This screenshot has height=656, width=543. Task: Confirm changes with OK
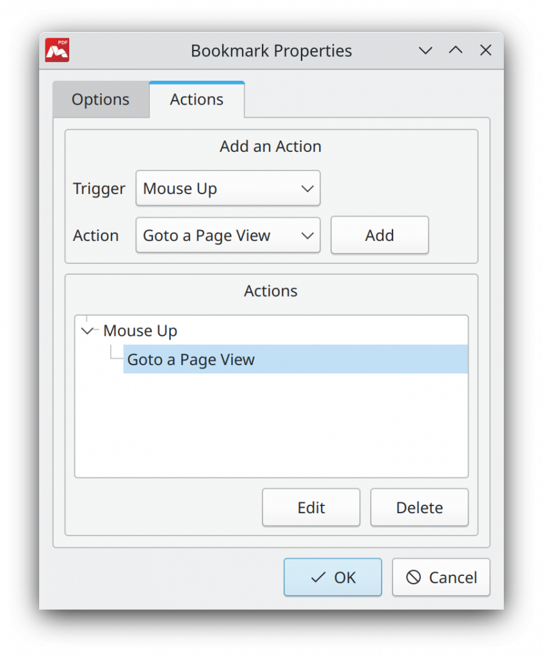pos(332,577)
